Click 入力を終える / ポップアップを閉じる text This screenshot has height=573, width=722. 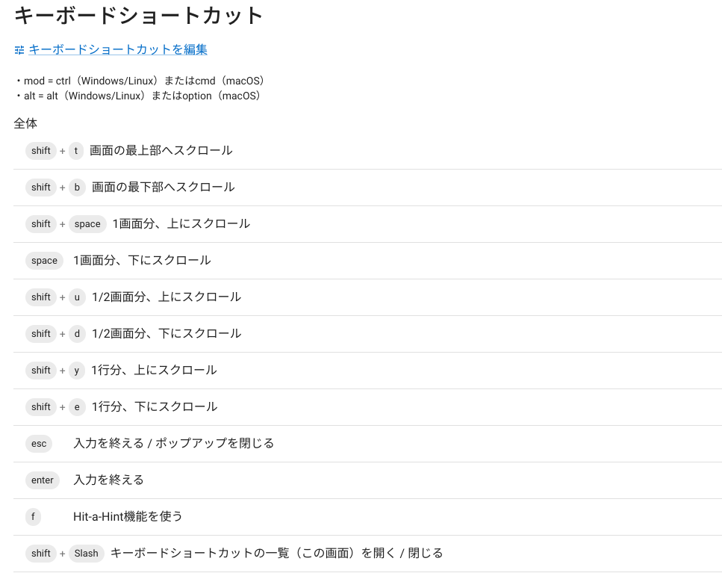(173, 443)
